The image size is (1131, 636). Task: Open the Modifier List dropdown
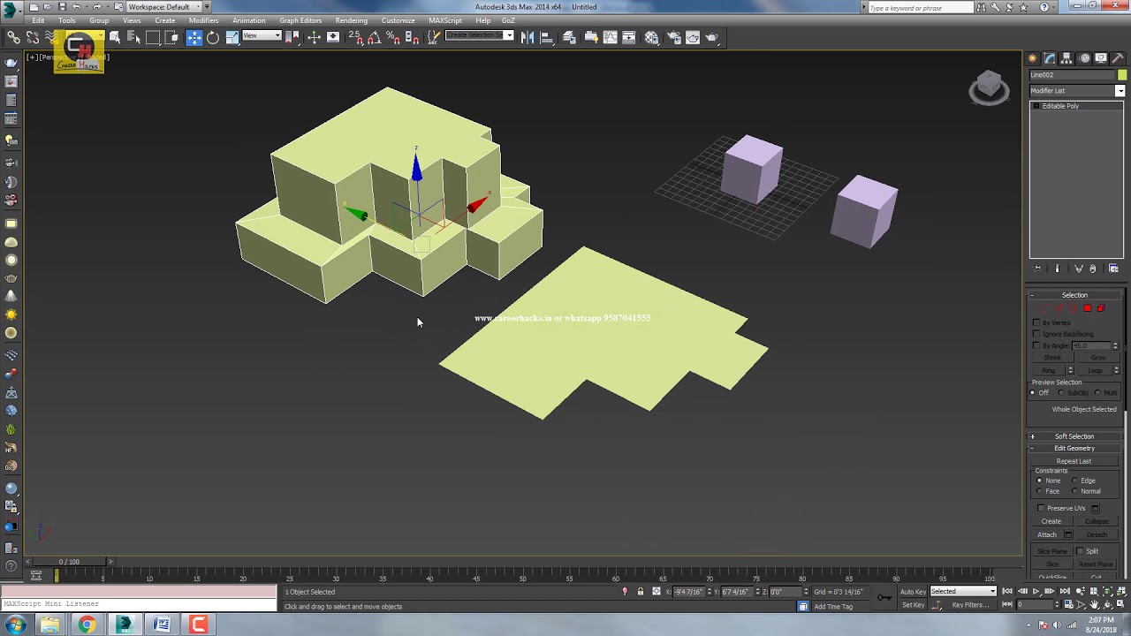1077,91
